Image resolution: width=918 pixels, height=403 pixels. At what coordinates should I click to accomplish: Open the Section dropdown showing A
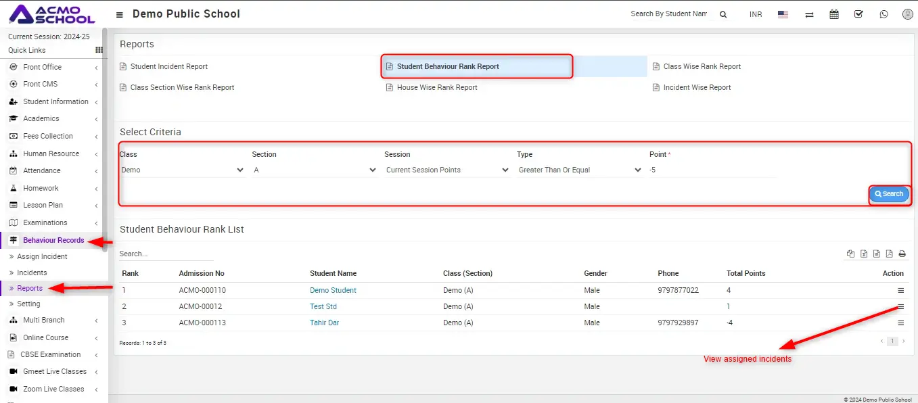pos(314,170)
